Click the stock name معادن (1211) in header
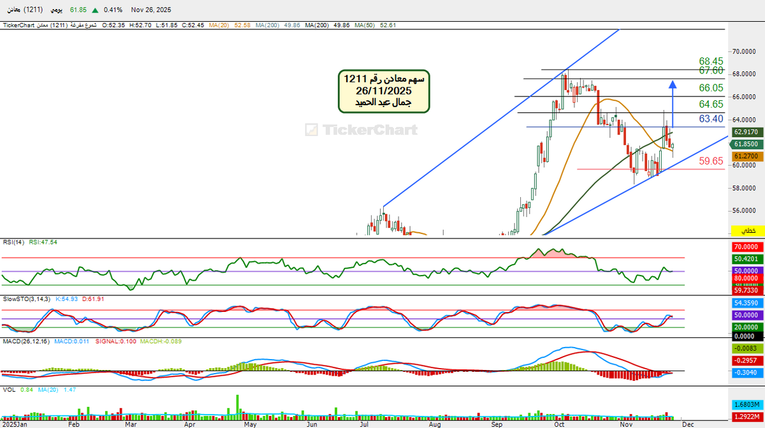The image size is (765, 428). point(24,10)
